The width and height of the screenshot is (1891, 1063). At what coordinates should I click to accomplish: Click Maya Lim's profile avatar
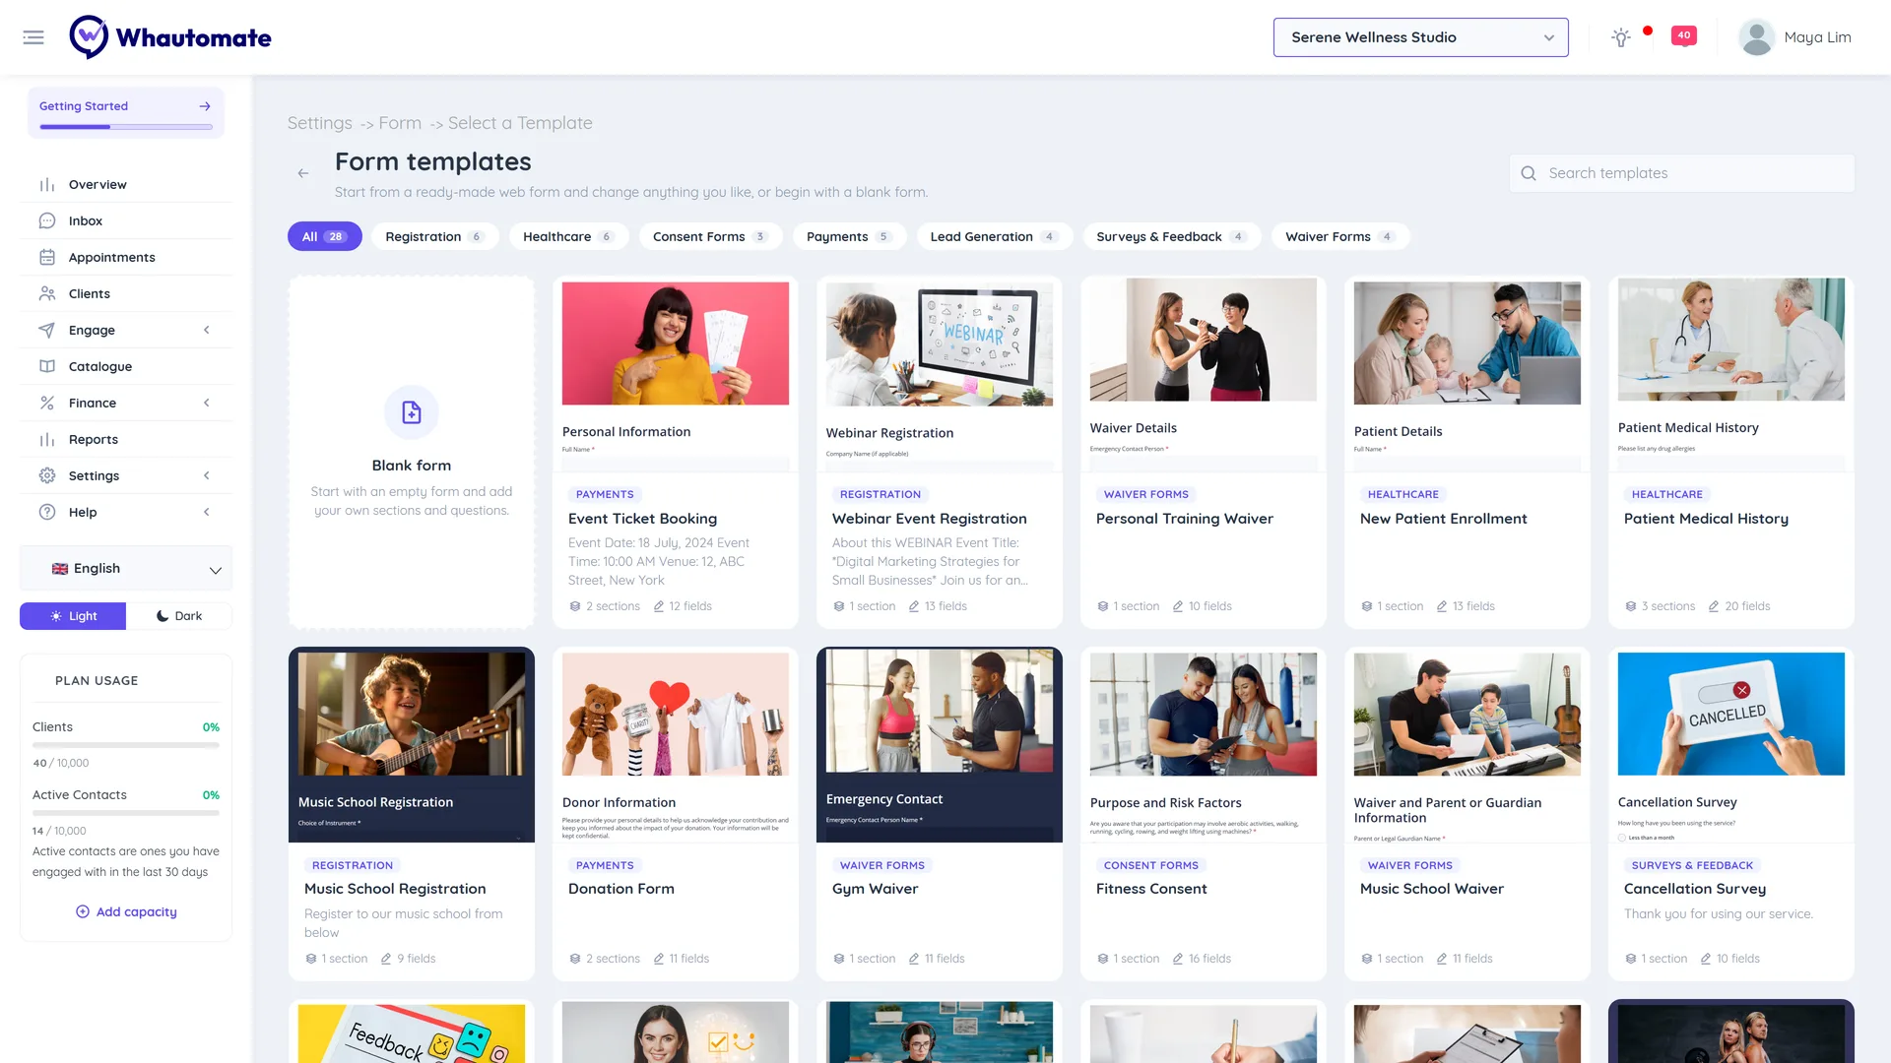pos(1756,37)
